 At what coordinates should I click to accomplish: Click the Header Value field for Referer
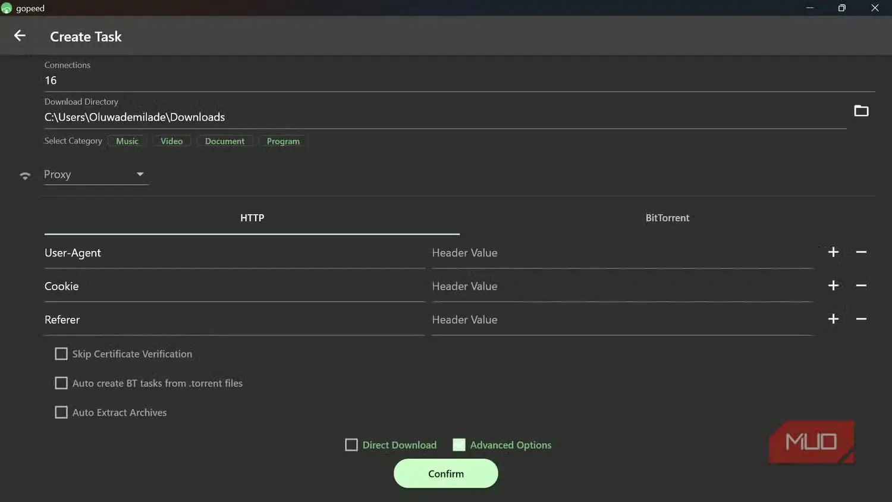(x=623, y=319)
